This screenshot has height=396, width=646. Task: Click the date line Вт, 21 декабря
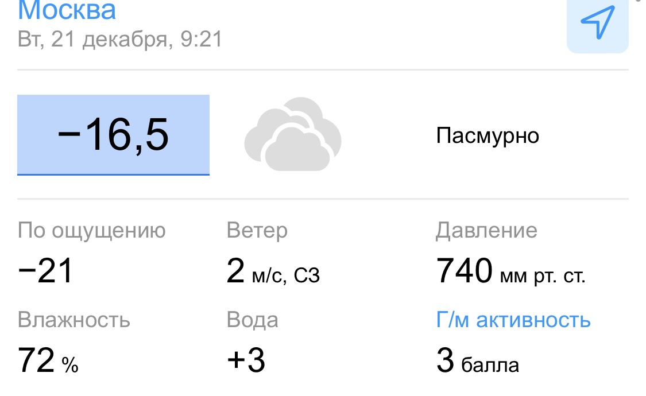119,40
